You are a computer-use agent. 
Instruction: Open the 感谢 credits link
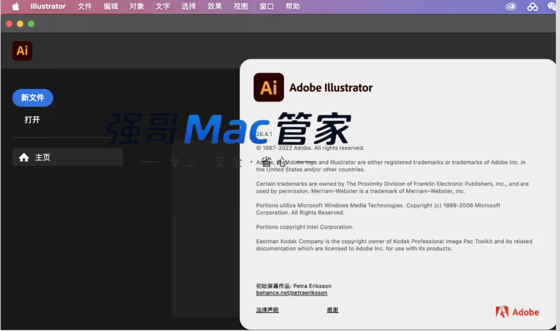click(x=332, y=310)
